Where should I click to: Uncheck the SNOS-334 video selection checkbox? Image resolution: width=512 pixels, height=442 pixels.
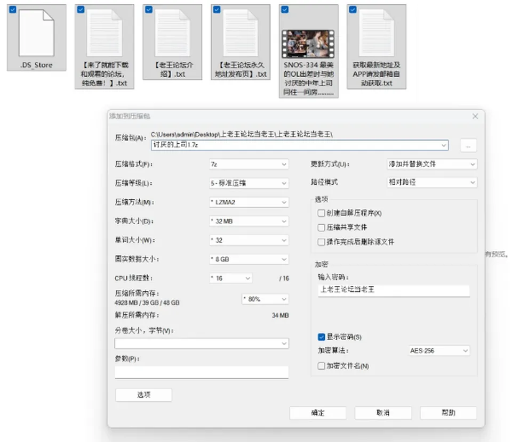(x=285, y=10)
